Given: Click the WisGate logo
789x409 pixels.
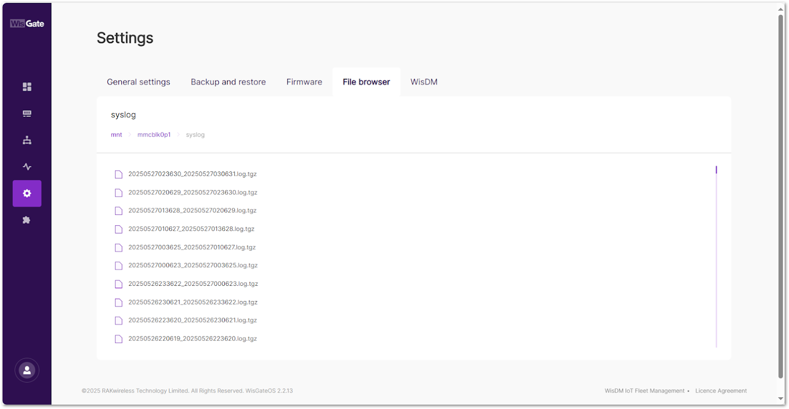Looking at the screenshot, I should point(27,24).
